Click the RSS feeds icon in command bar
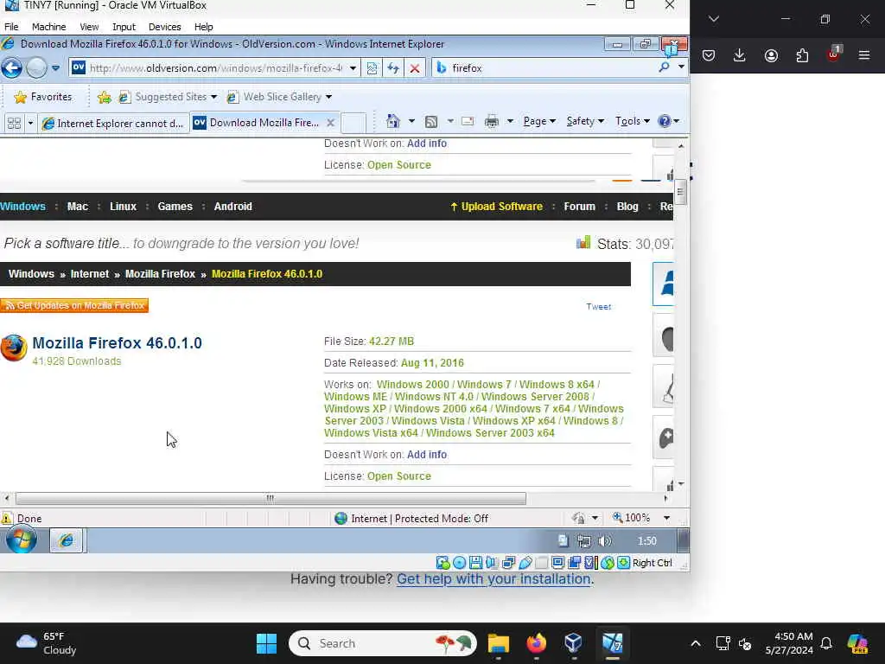Image resolution: width=885 pixels, height=664 pixels. click(432, 121)
